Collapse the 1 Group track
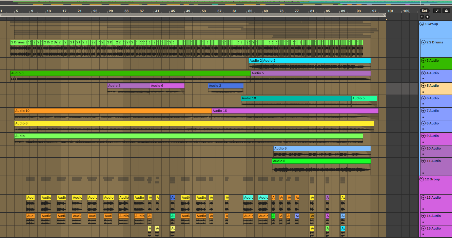The image size is (452, 238). point(422,24)
